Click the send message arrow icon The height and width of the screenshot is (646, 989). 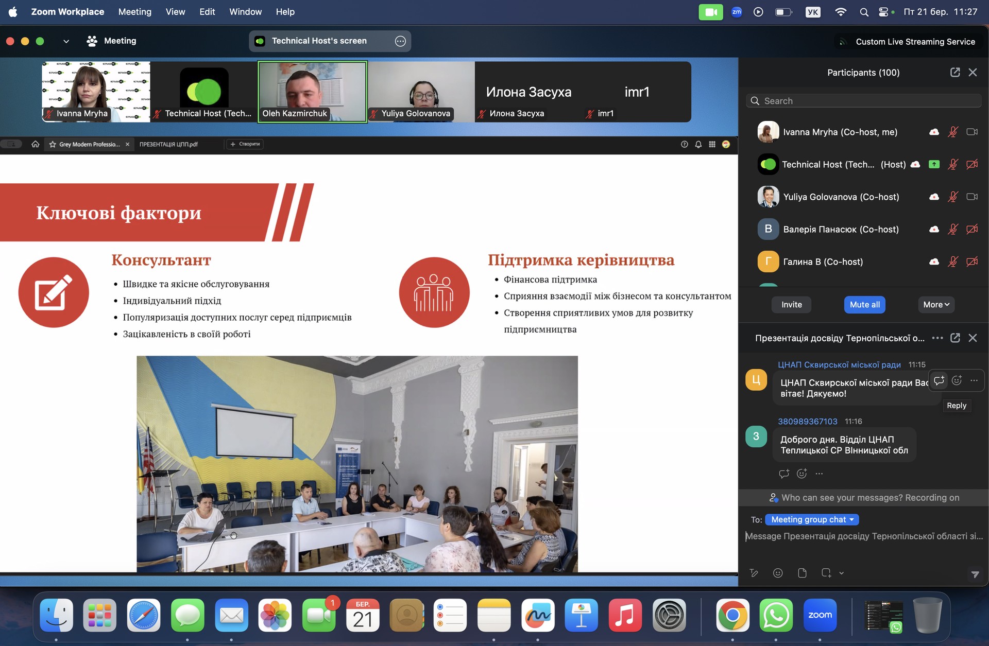point(975,574)
